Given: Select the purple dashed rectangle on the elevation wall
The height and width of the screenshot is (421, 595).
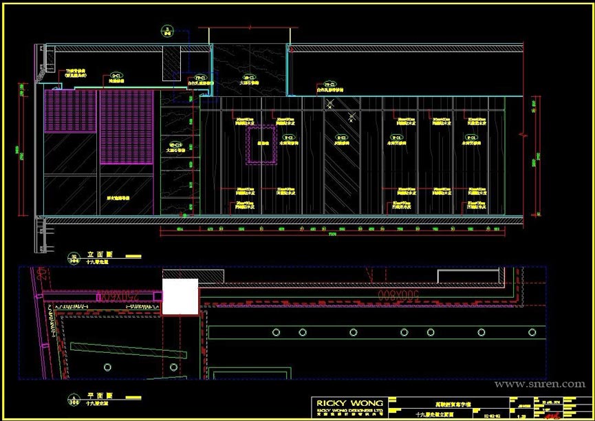Looking at the screenshot, I should (x=261, y=145).
